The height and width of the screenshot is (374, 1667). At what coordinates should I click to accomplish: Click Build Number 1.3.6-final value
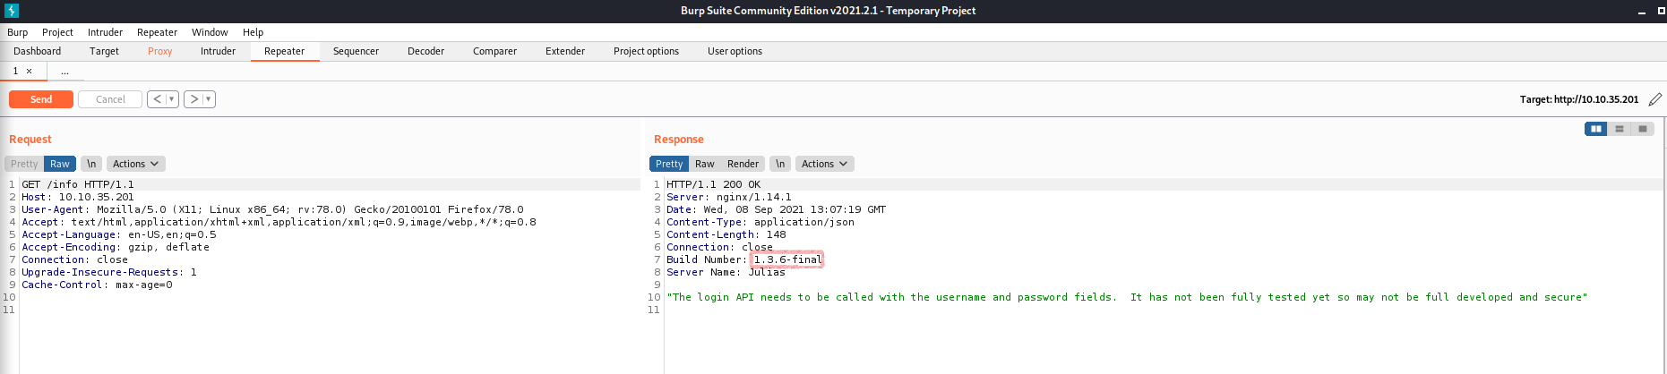787,259
